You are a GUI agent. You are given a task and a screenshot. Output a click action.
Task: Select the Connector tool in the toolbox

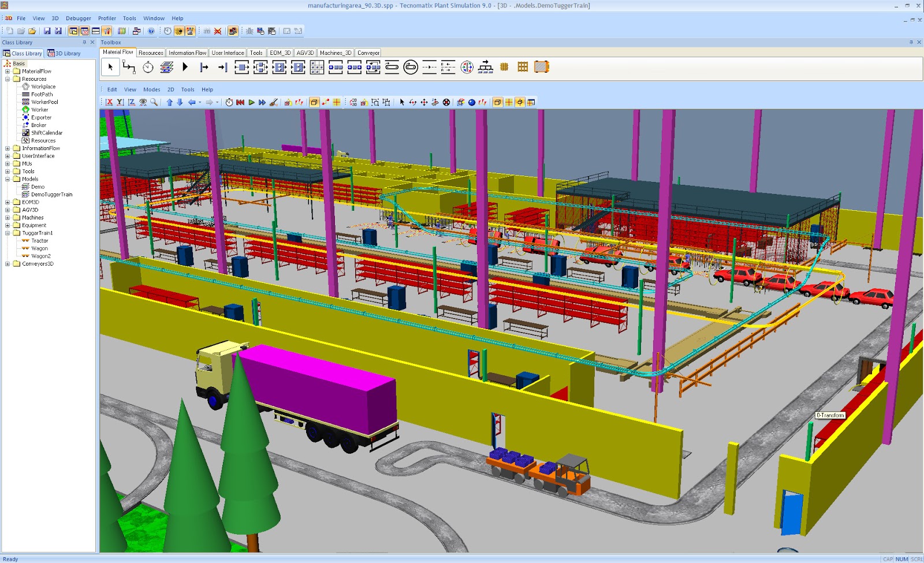pos(130,67)
